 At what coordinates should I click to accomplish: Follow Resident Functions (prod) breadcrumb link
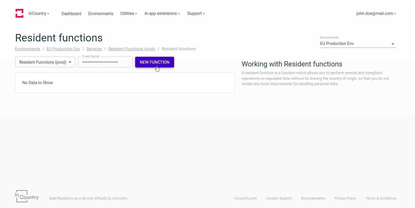click(132, 49)
